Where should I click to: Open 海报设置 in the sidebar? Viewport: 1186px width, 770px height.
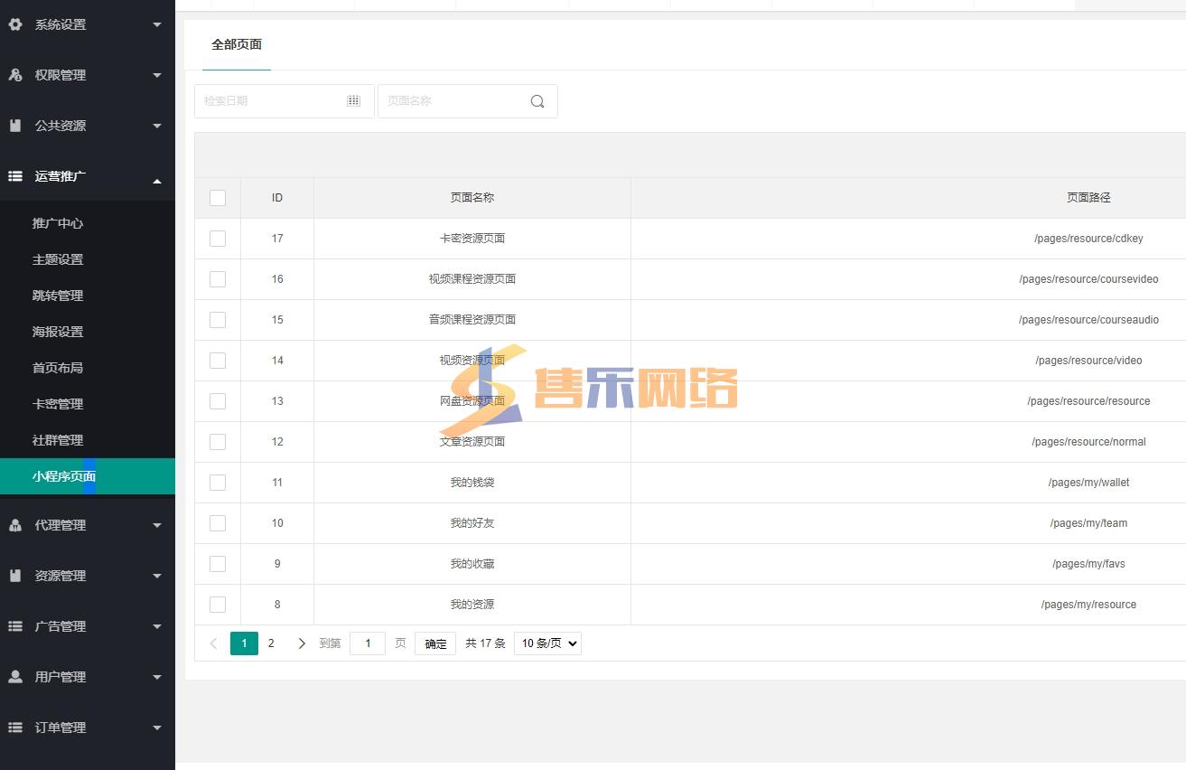(58, 332)
